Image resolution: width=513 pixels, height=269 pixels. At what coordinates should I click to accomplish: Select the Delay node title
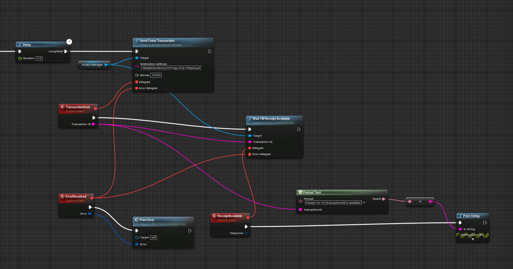(x=27, y=45)
